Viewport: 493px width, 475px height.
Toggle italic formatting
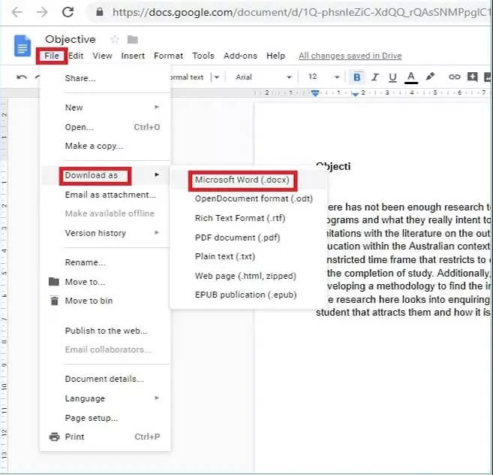click(x=375, y=77)
